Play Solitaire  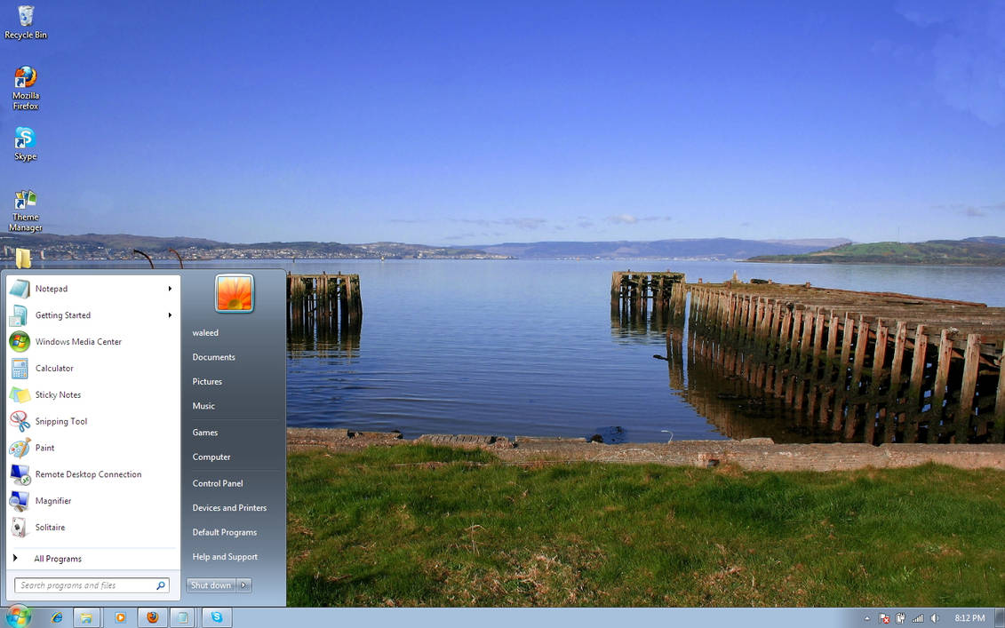pos(51,527)
